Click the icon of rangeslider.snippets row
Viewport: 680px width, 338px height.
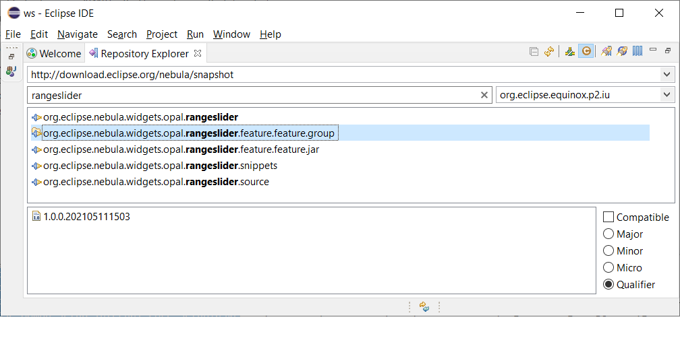point(37,166)
